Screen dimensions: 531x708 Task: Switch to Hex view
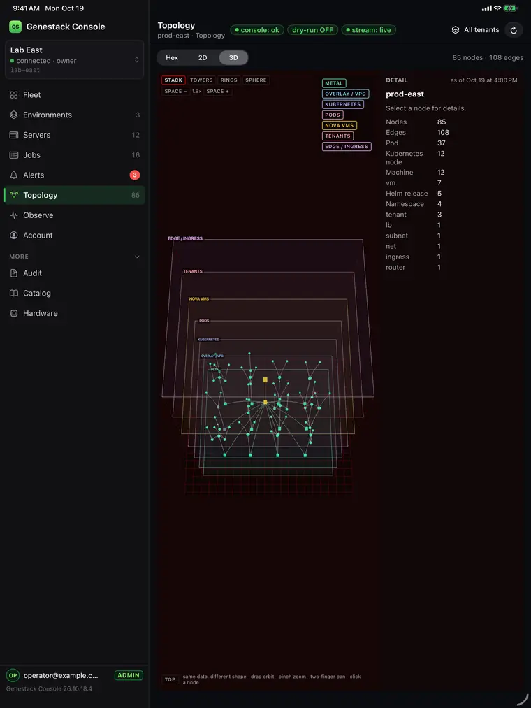[172, 58]
